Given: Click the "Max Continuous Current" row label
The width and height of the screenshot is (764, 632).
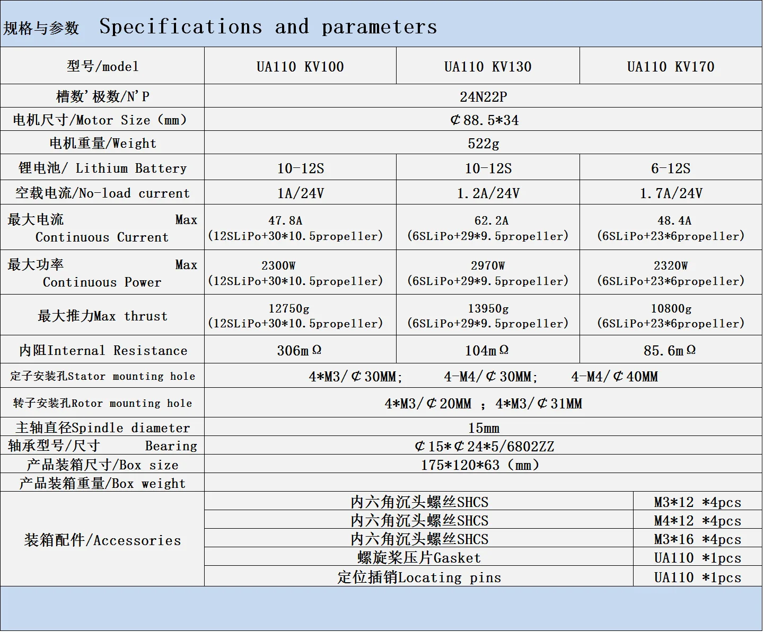Looking at the screenshot, I should 102,228.
